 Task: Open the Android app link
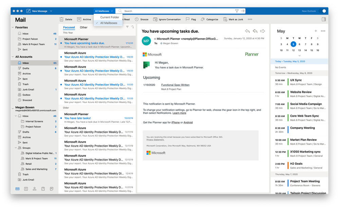coord(188,123)
